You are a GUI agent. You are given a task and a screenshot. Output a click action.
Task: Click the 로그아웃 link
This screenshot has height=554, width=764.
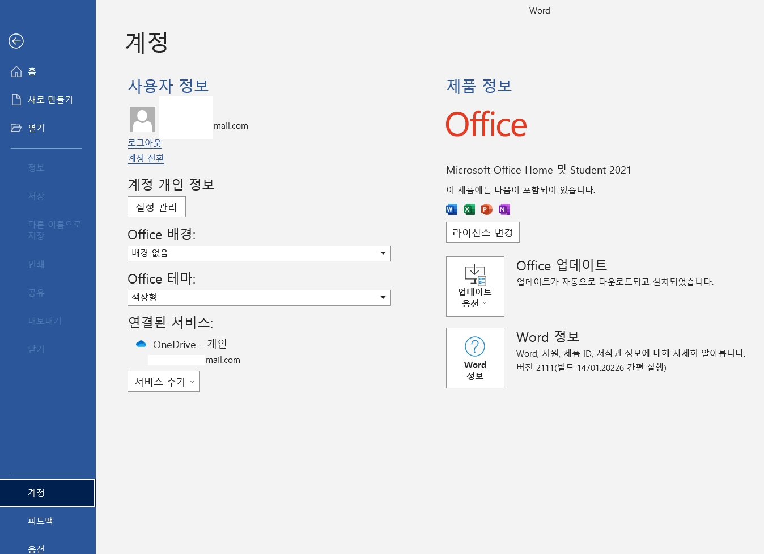145,143
